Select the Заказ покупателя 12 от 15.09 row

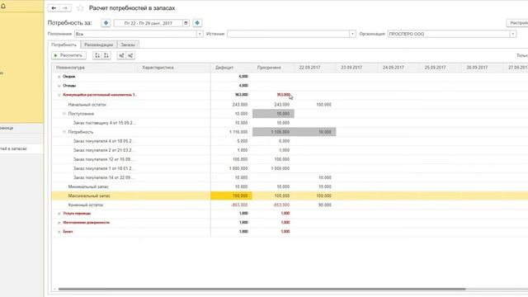(290, 159)
